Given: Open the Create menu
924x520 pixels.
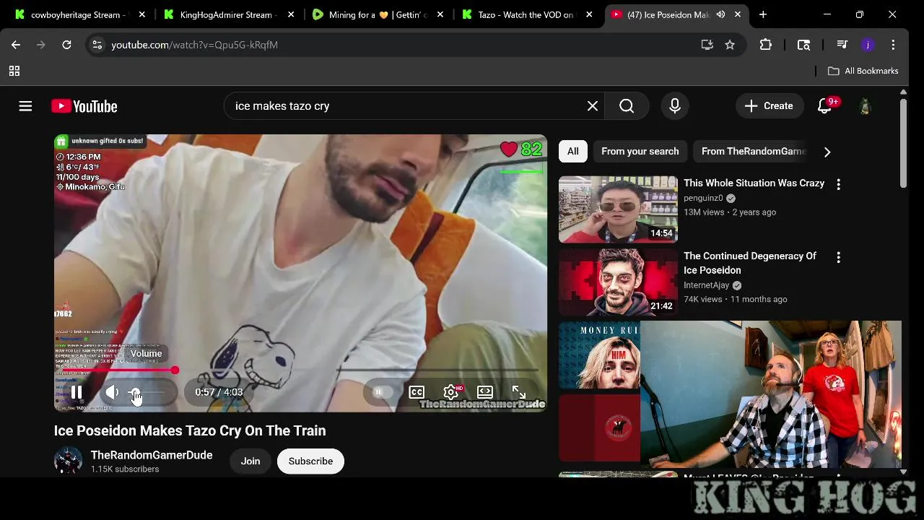Looking at the screenshot, I should click(769, 106).
